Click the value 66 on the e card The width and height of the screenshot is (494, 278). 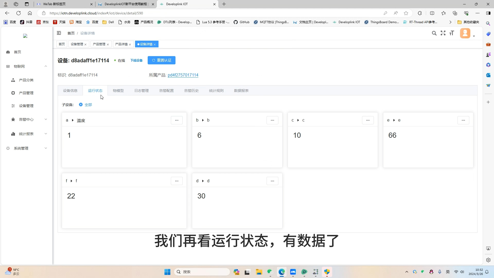[392, 135]
